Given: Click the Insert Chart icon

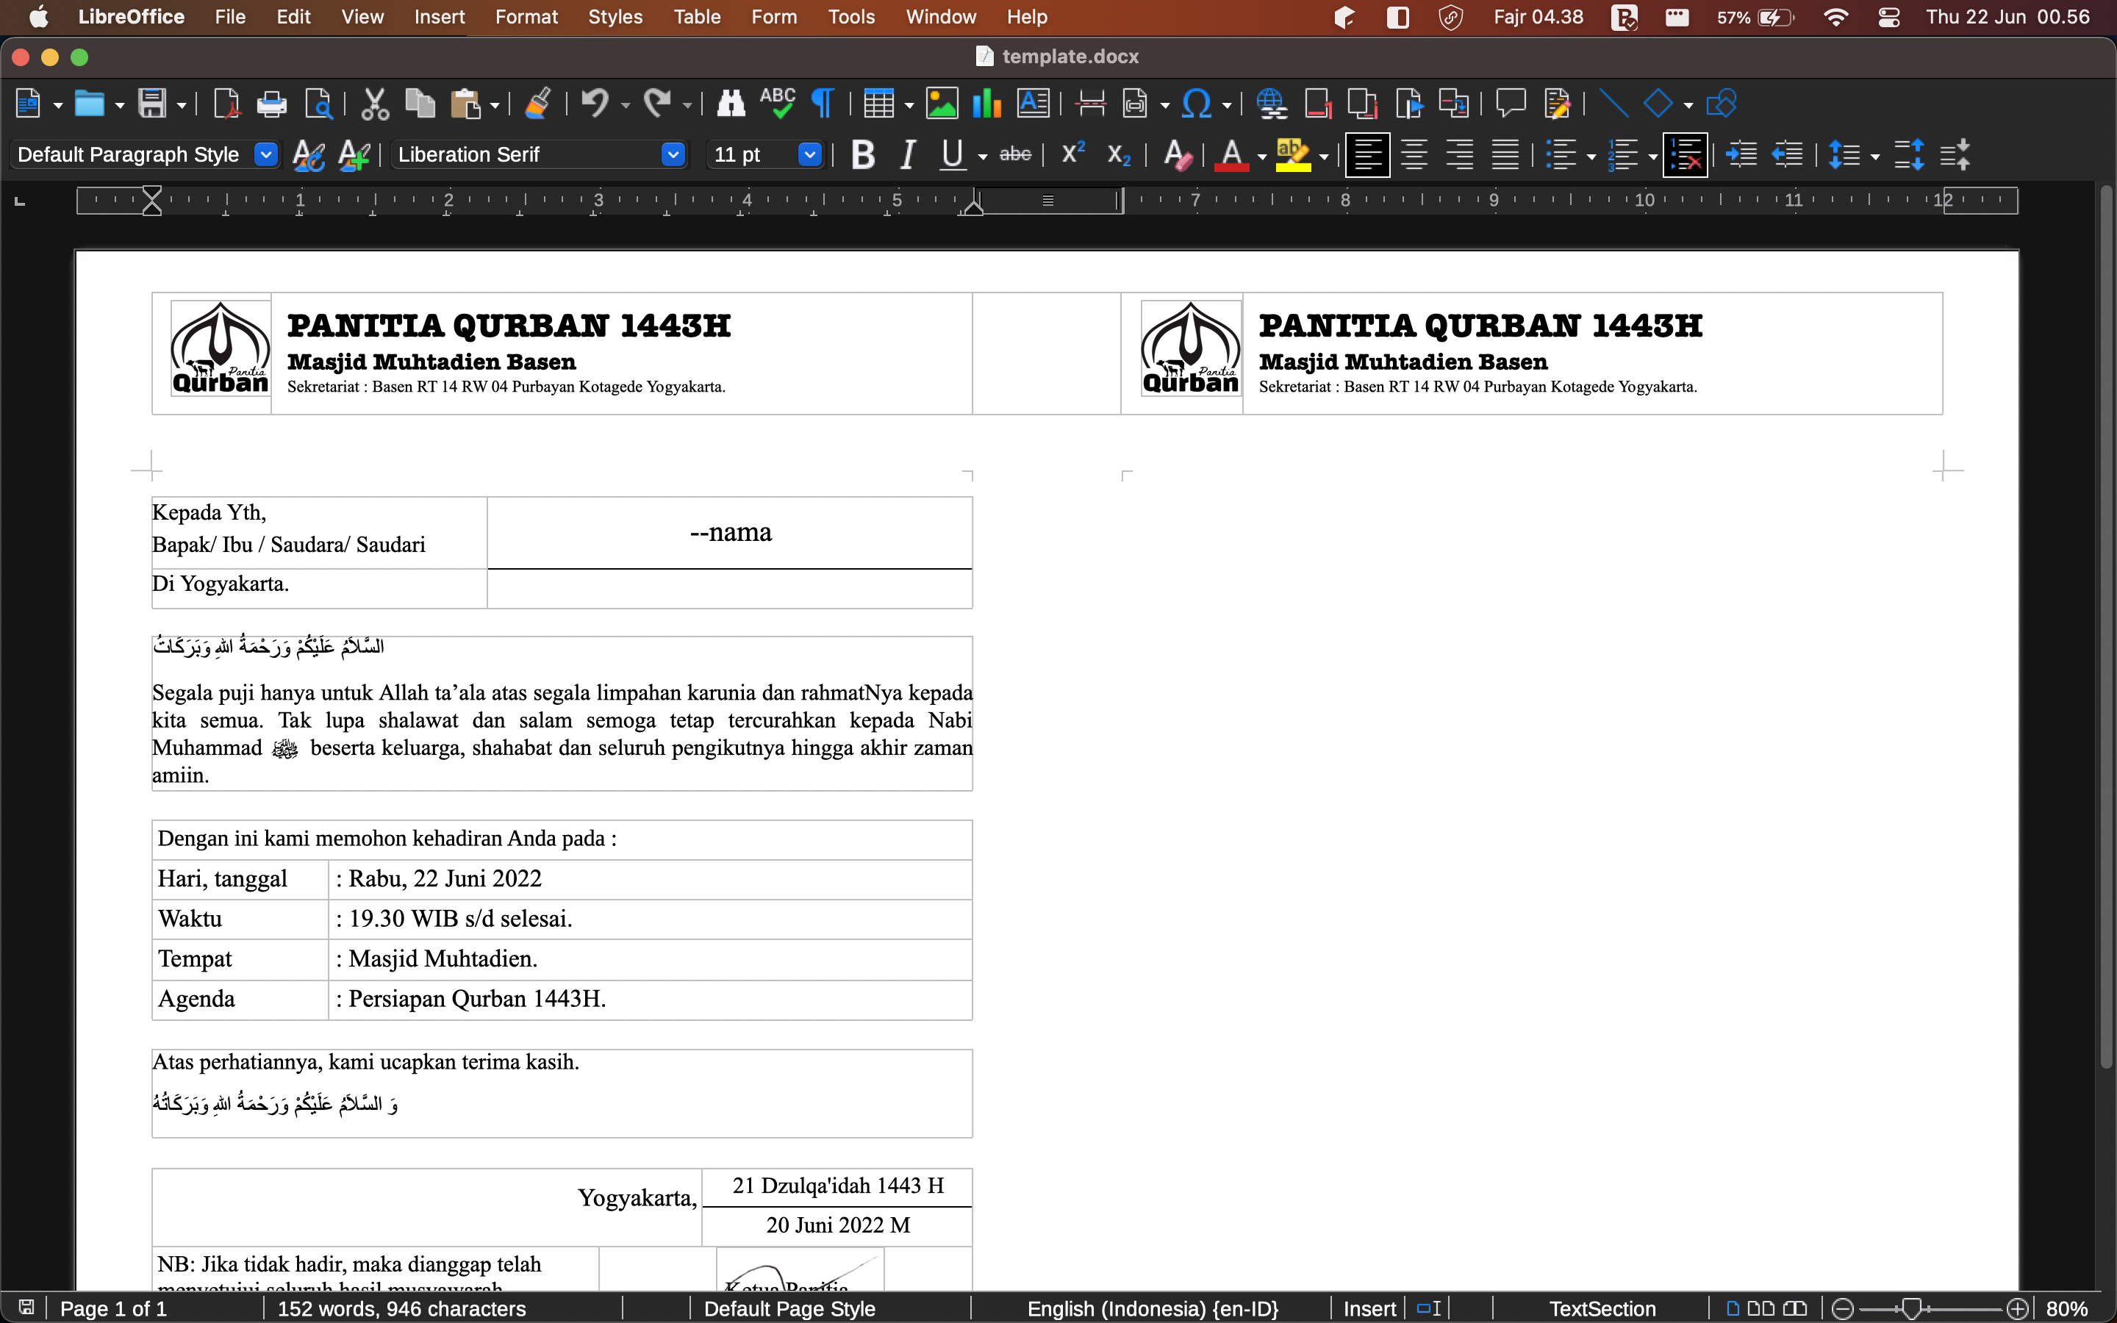Looking at the screenshot, I should (986, 104).
